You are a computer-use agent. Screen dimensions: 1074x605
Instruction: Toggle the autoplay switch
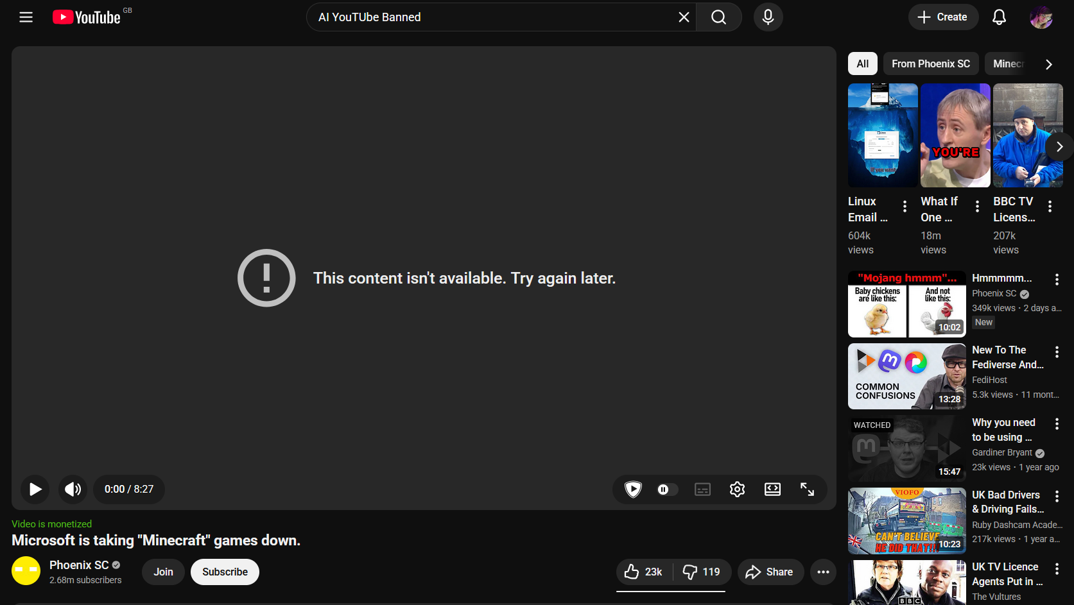667,490
